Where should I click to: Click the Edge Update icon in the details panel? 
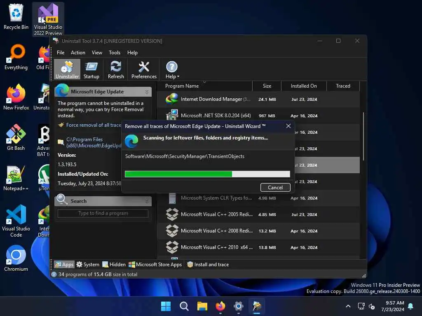tap(62, 90)
